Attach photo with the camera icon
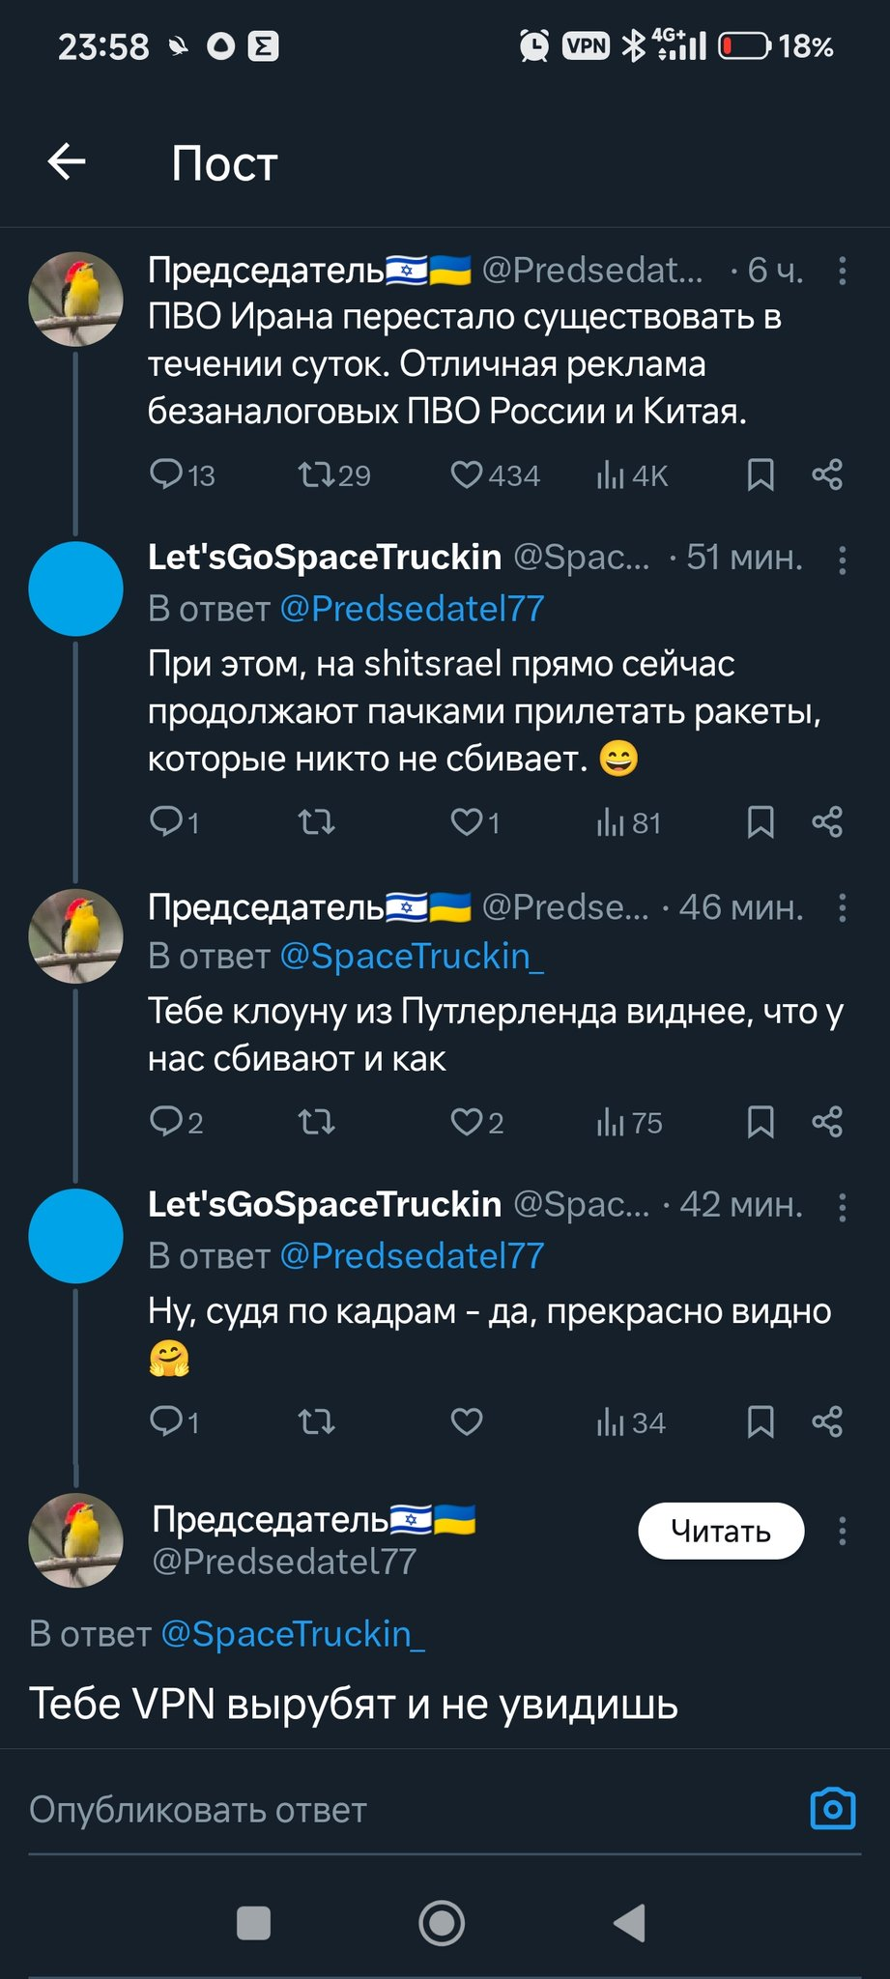Image resolution: width=890 pixels, height=1979 pixels. click(x=832, y=1809)
